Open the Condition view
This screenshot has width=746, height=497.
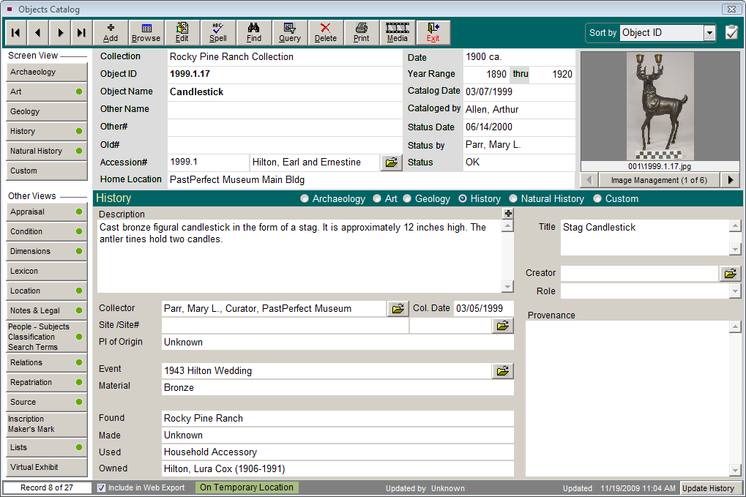pyautogui.click(x=46, y=231)
